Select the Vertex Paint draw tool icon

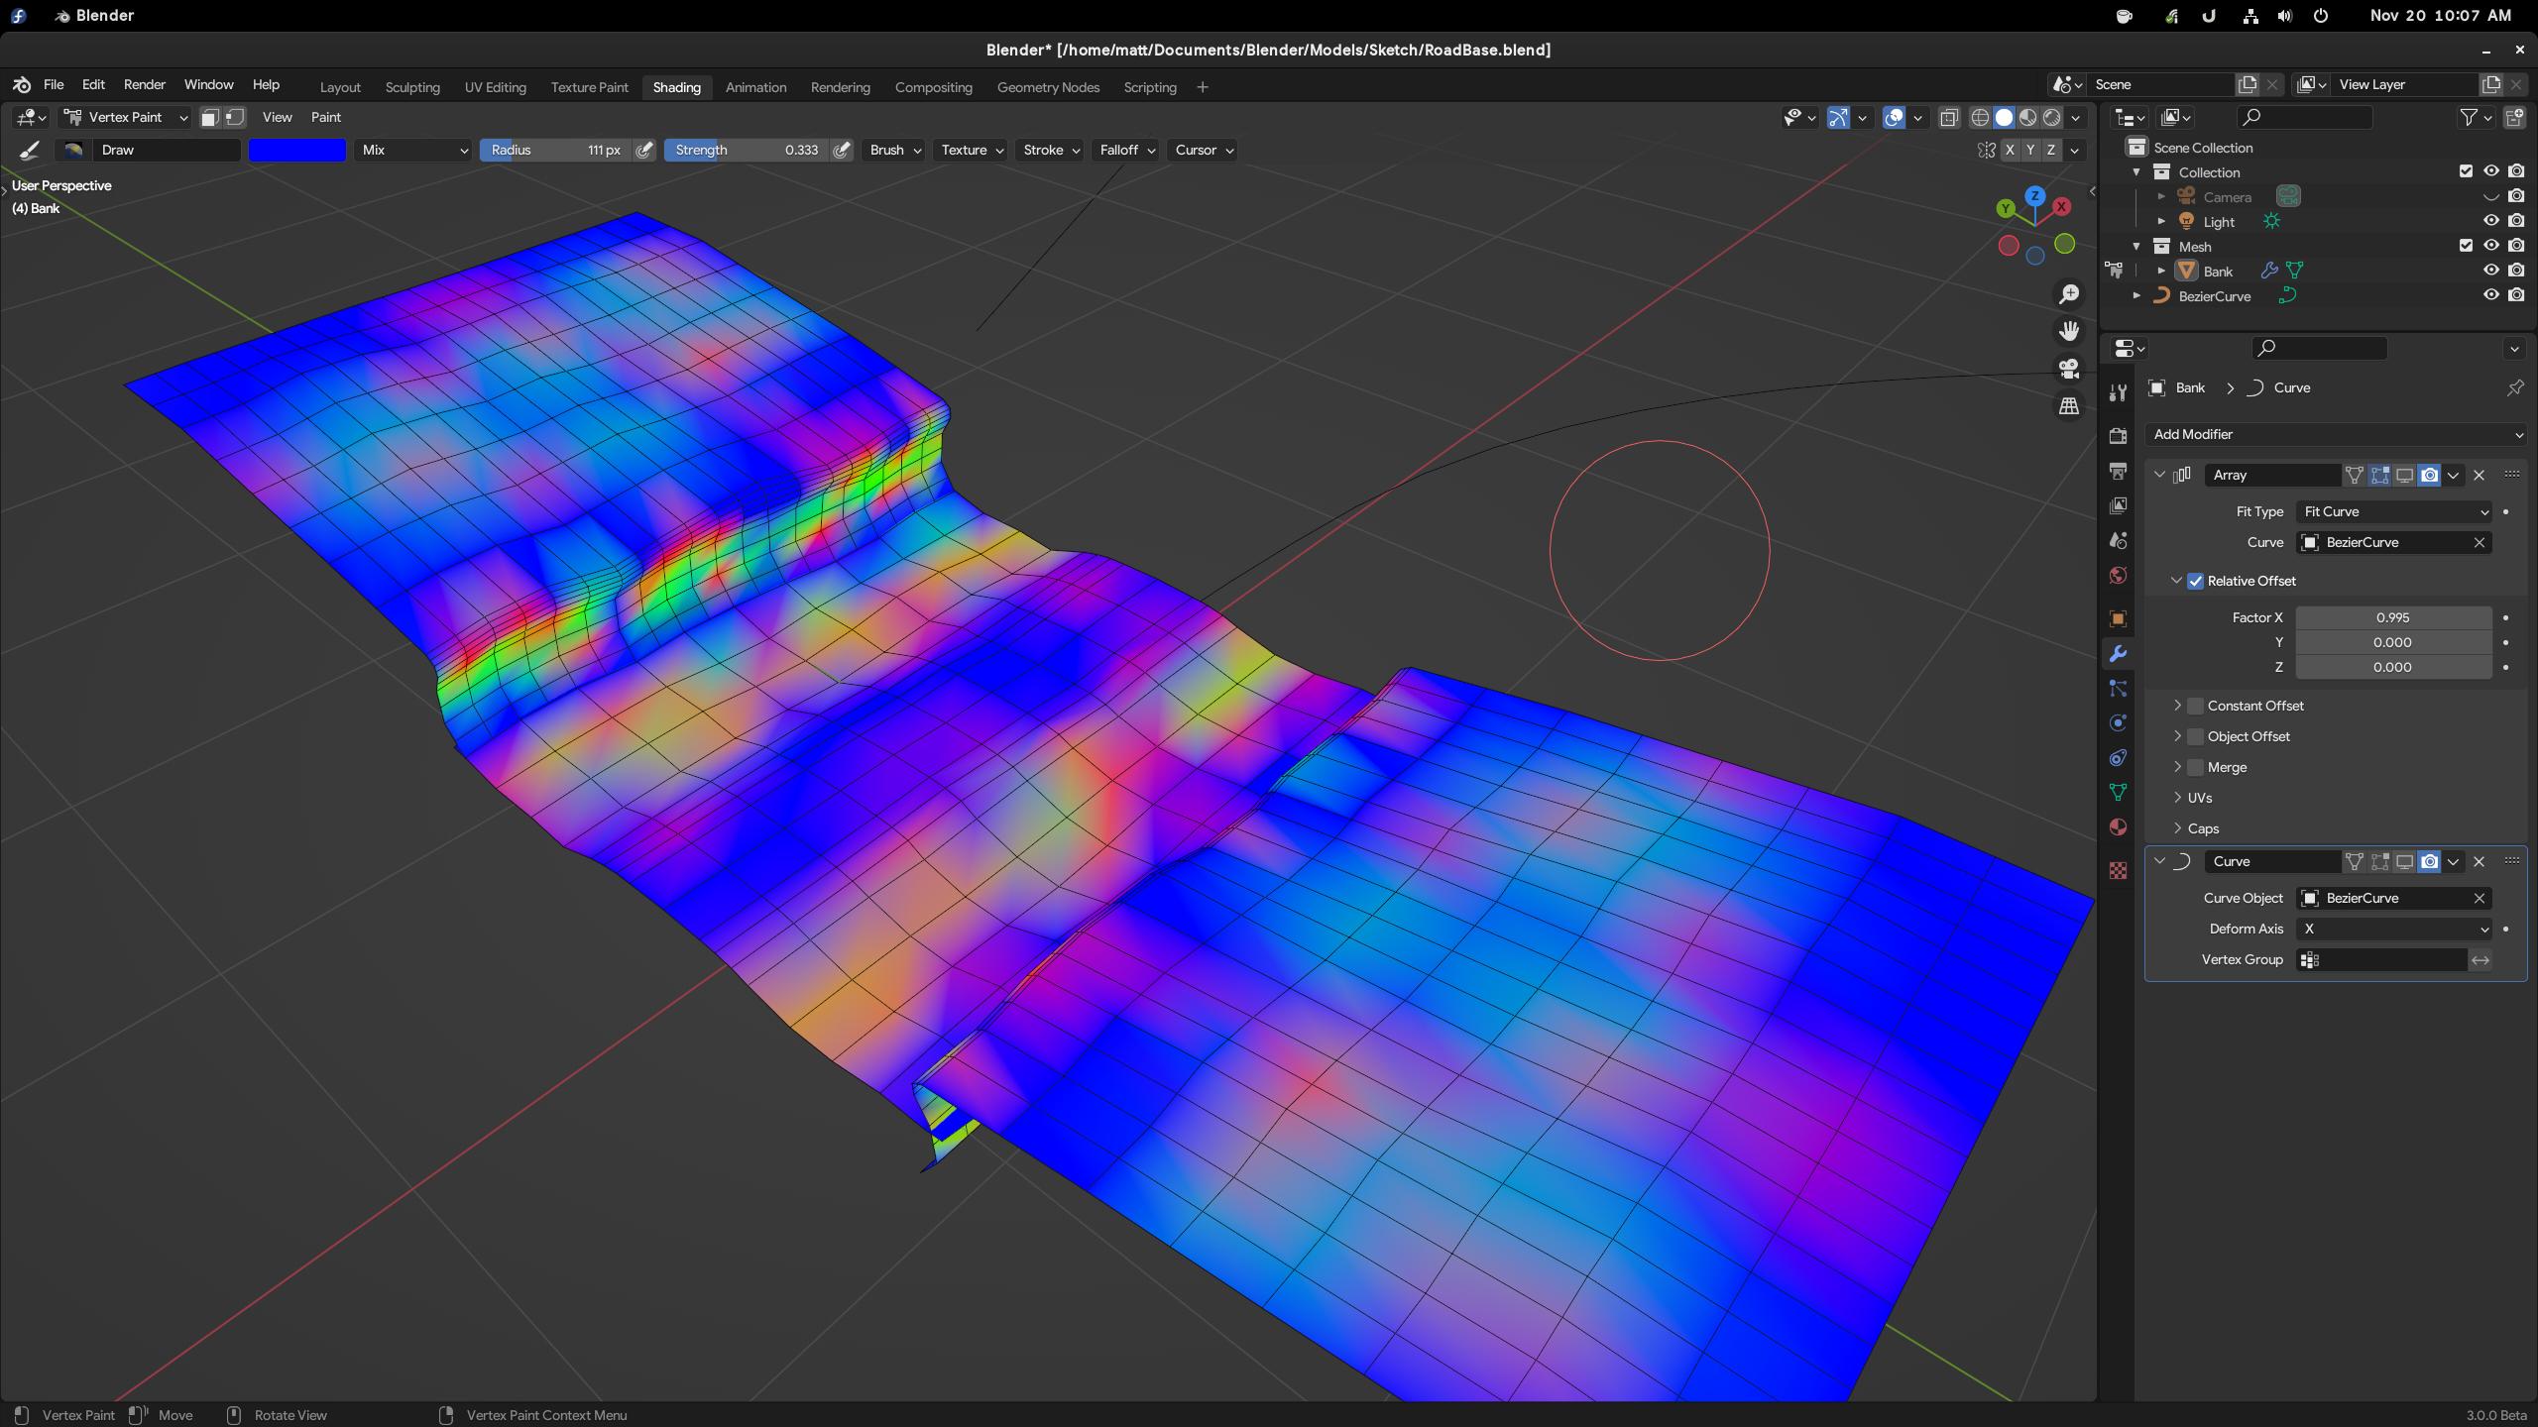coord(26,150)
